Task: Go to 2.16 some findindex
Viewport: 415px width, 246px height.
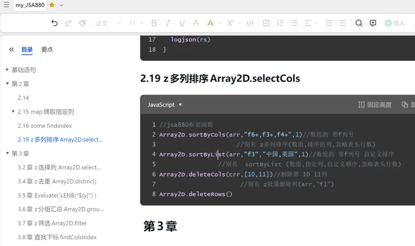Action: 45,126
